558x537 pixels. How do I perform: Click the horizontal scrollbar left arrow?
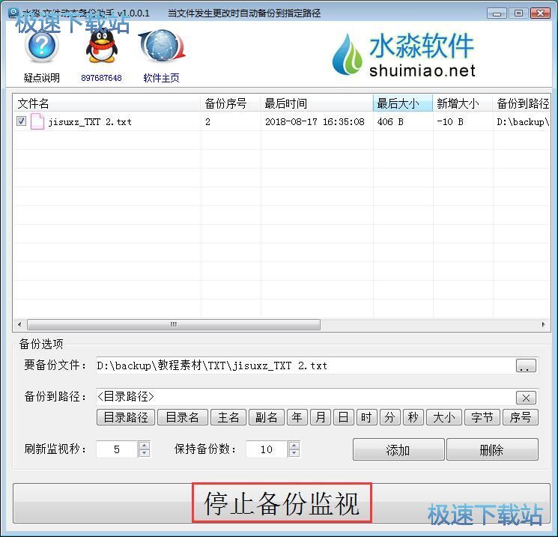pyautogui.click(x=19, y=324)
